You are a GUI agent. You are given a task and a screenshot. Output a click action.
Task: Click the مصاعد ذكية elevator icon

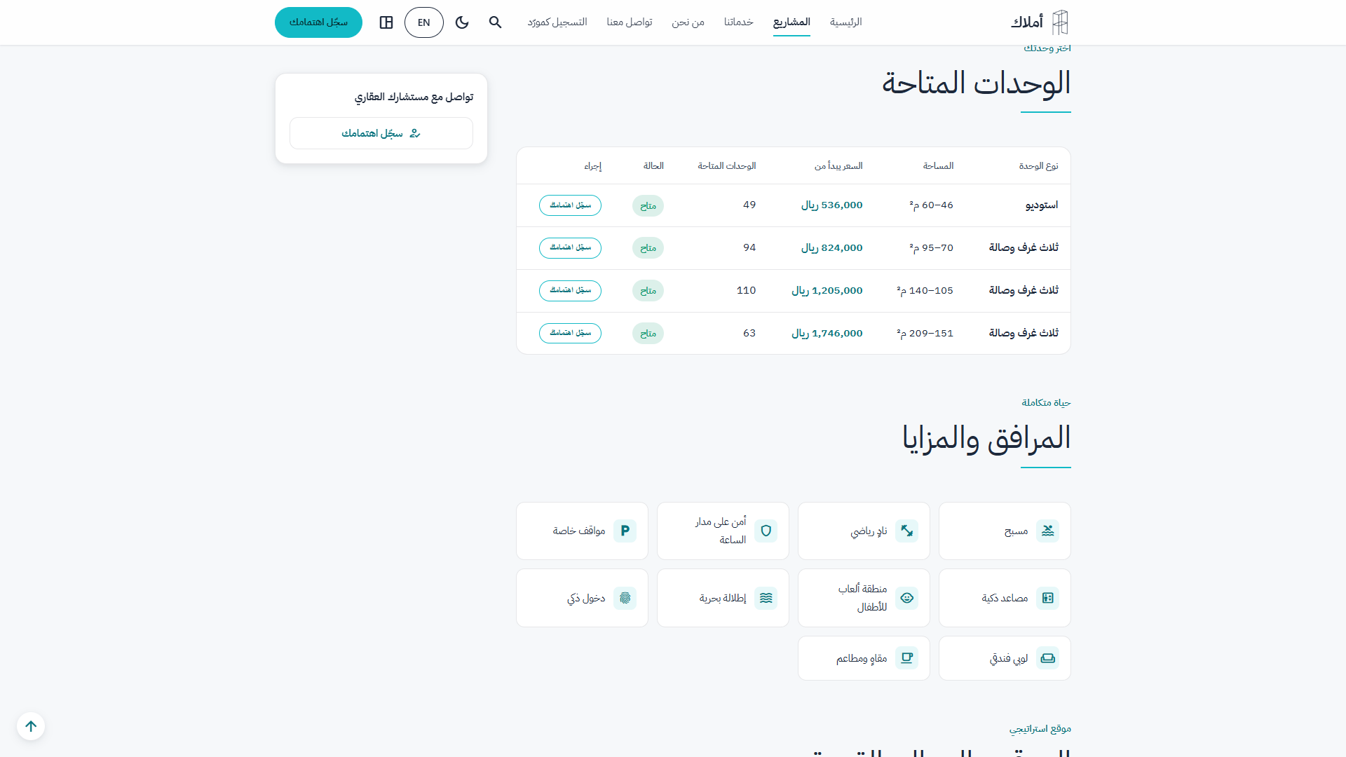point(1048,598)
